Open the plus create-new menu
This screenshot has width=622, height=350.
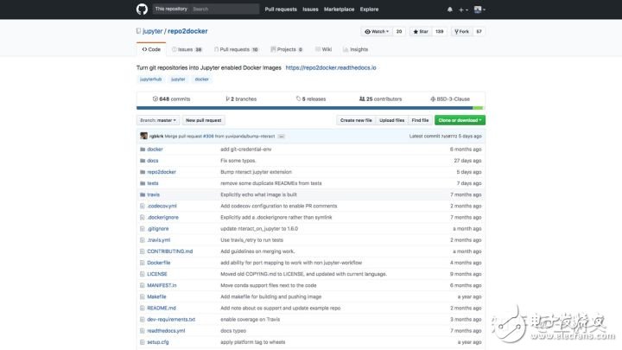tap(463, 10)
